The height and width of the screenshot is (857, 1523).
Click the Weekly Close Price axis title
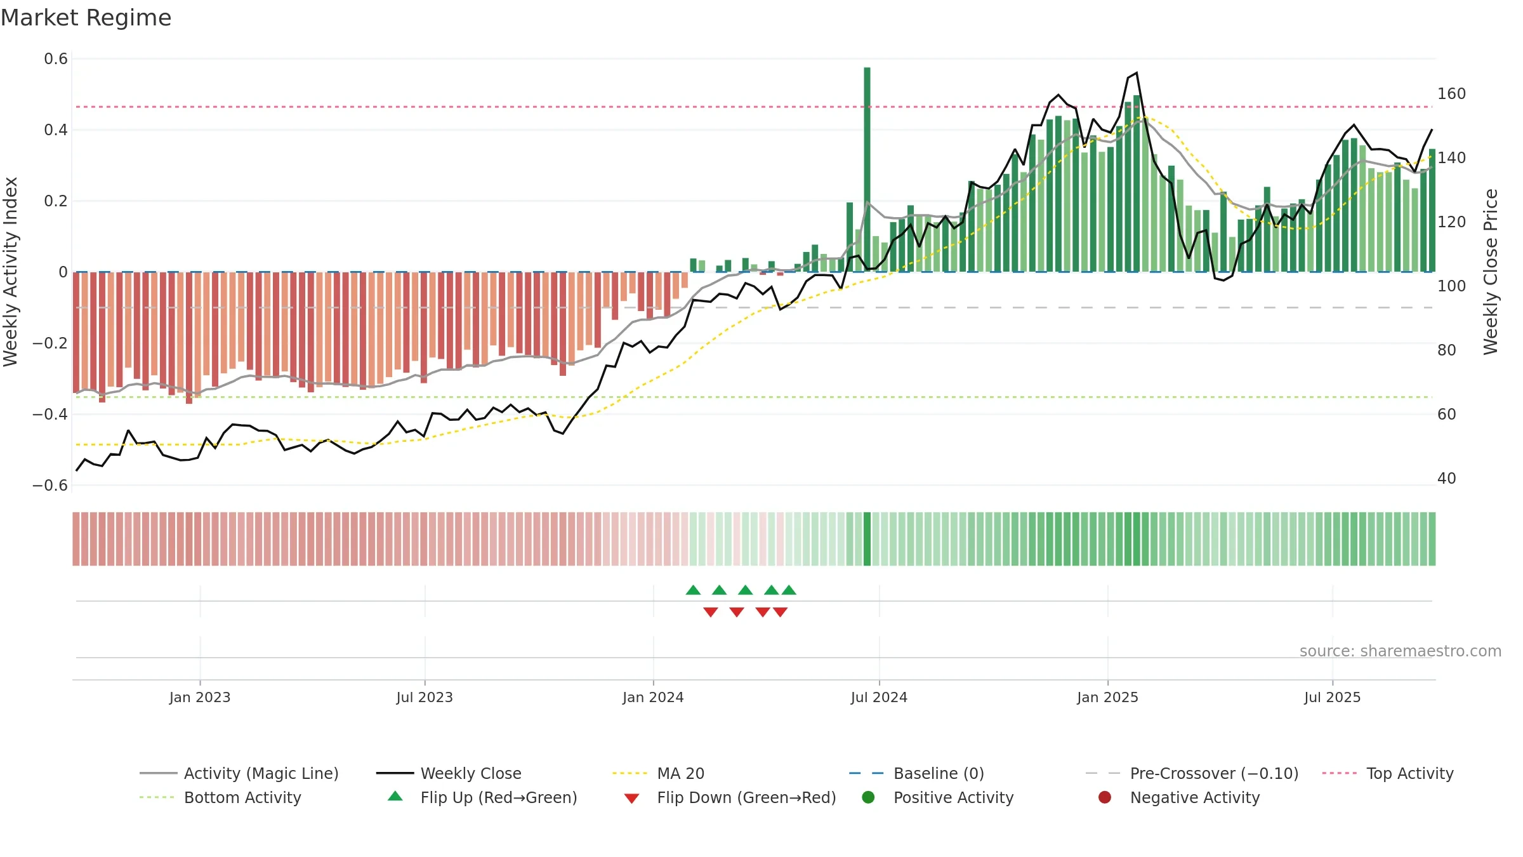pyautogui.click(x=1490, y=272)
